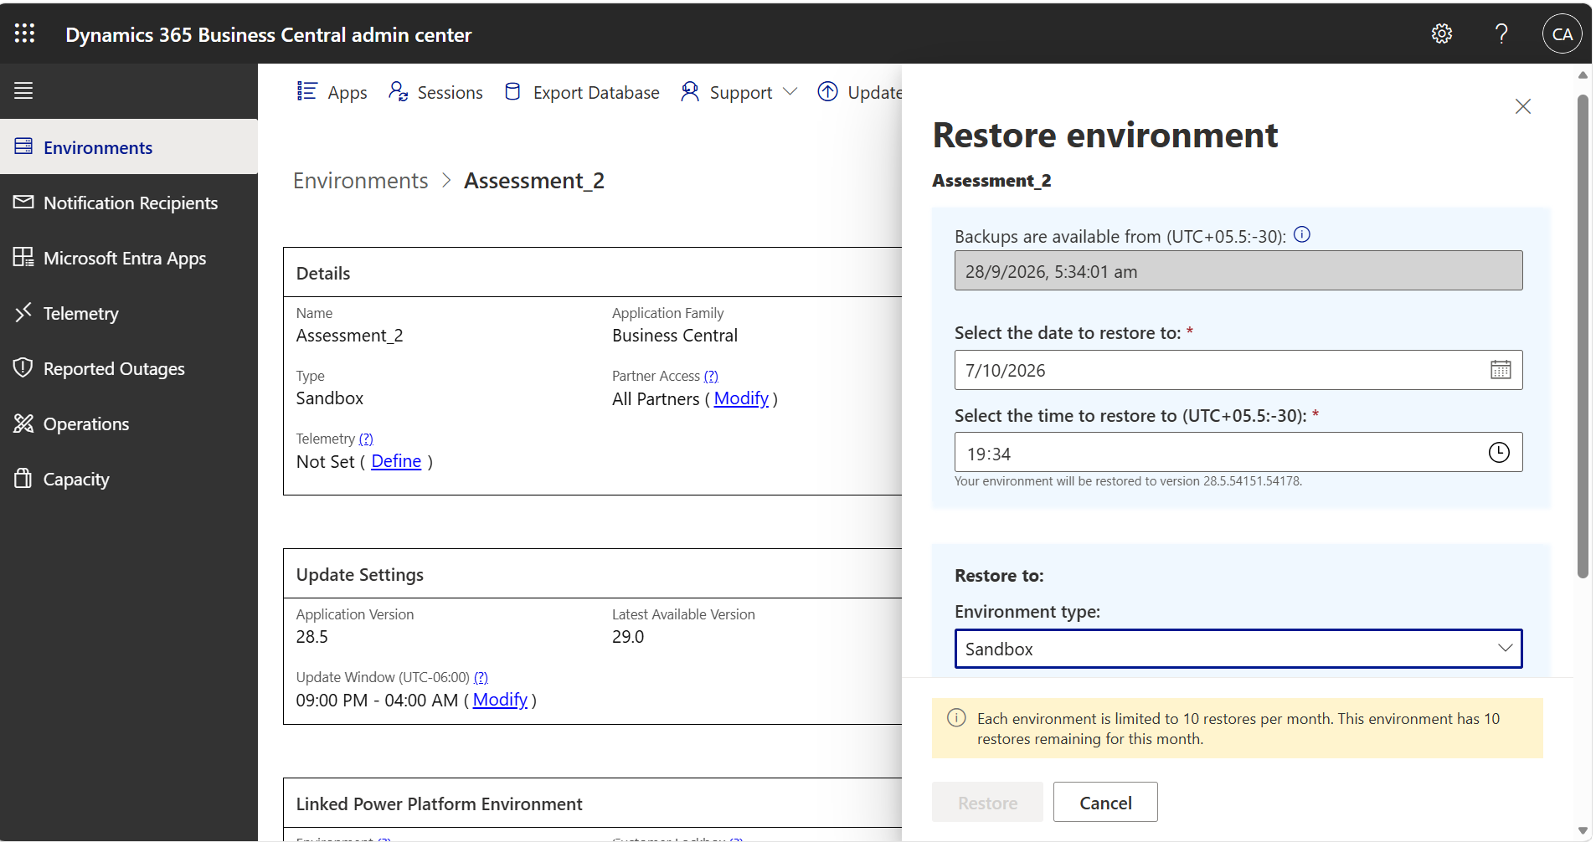Go to Notification Recipients page
This screenshot has width=1596, height=842.
[130, 203]
